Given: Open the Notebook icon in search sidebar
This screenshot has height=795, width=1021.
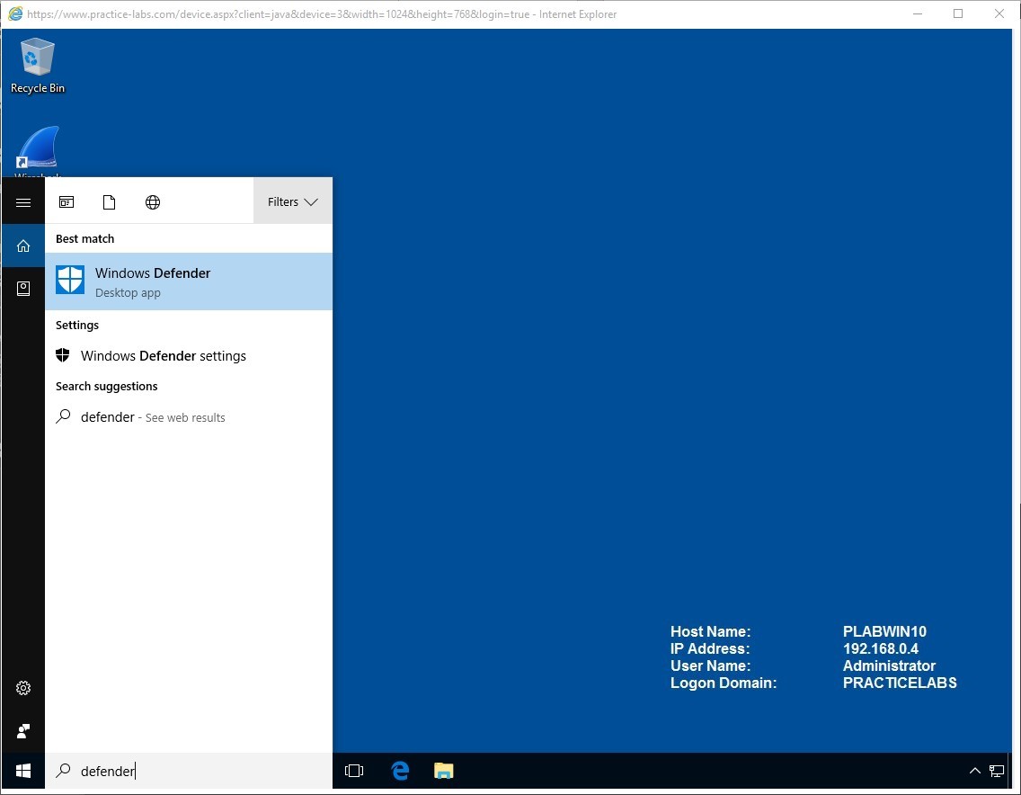Looking at the screenshot, I should pyautogui.click(x=22, y=289).
